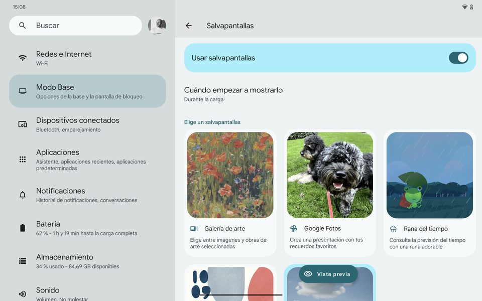Open Notificaciones settings
This screenshot has height=301, width=482.
click(x=87, y=195)
